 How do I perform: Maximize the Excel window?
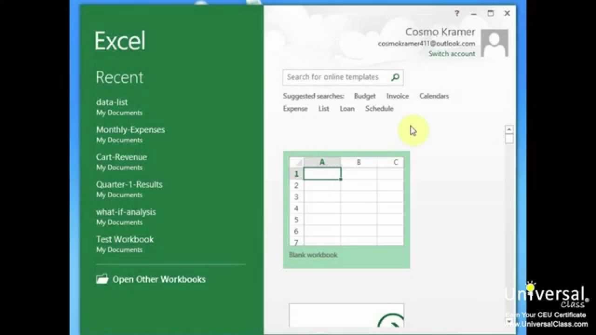pos(490,13)
